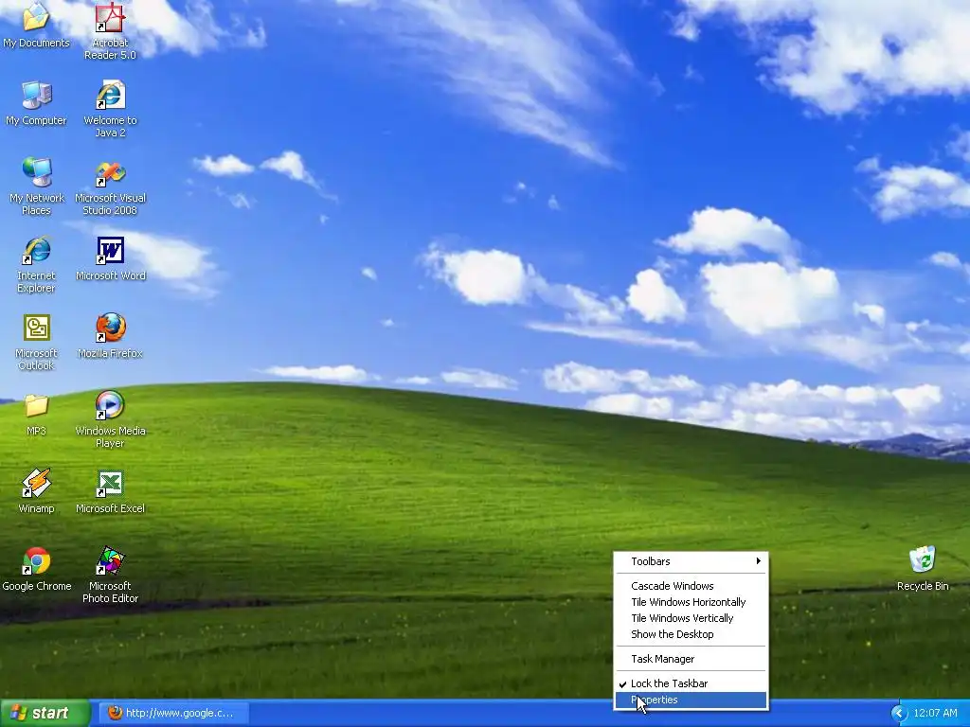Open the My Documents desktop icon
Image resolution: width=970 pixels, height=727 pixels.
[x=36, y=26]
